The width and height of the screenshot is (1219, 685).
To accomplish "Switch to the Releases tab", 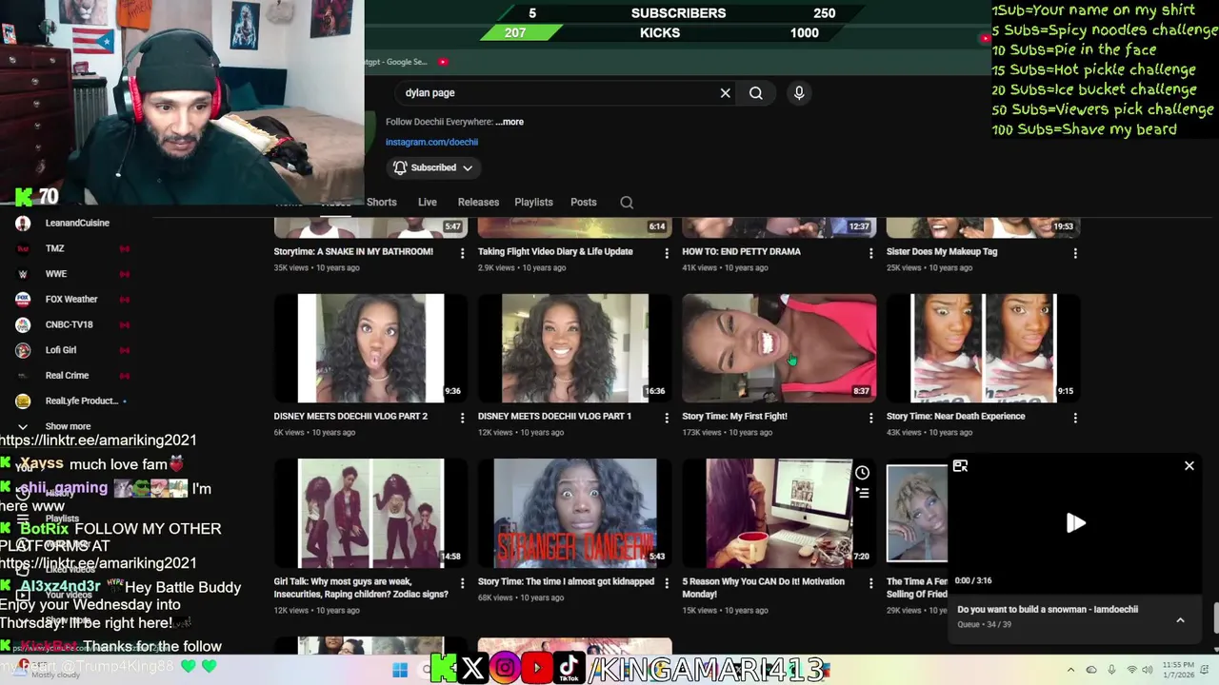I will click(478, 203).
